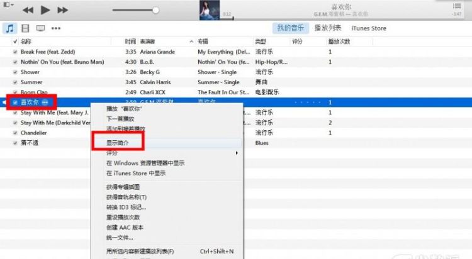Click the fast forward next track button
This screenshot has height=259, width=472.
click(x=62, y=10)
